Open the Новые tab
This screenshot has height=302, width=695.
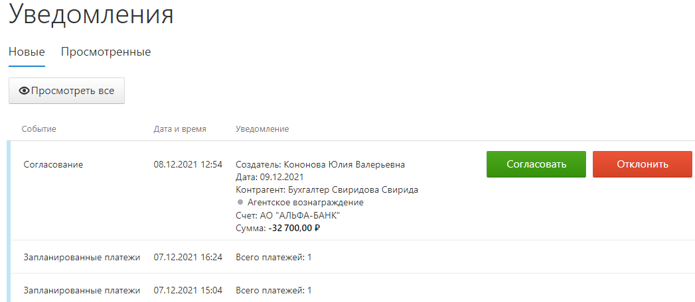click(x=27, y=52)
